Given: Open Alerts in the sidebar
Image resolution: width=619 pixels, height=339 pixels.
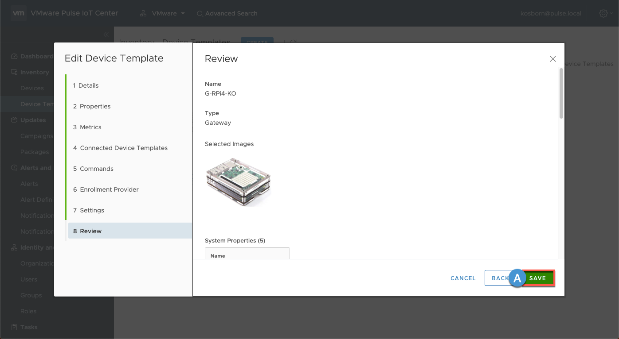Looking at the screenshot, I should coord(29,184).
